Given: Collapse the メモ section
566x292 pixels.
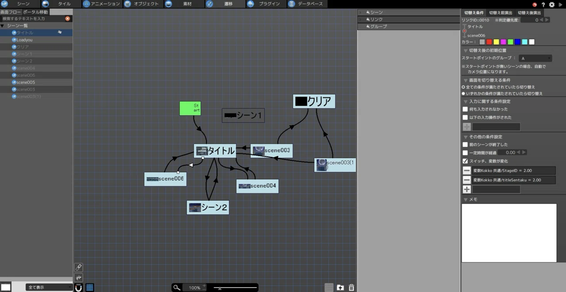Looking at the screenshot, I should (x=466, y=200).
